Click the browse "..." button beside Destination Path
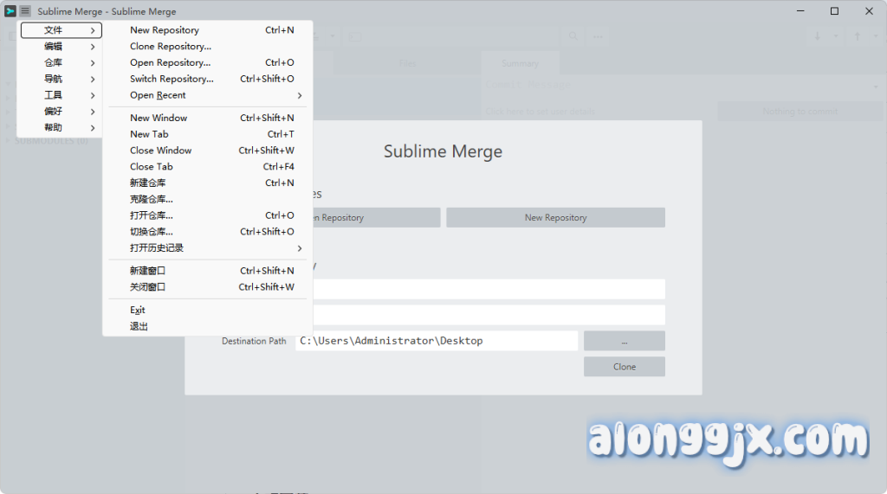 tap(624, 341)
